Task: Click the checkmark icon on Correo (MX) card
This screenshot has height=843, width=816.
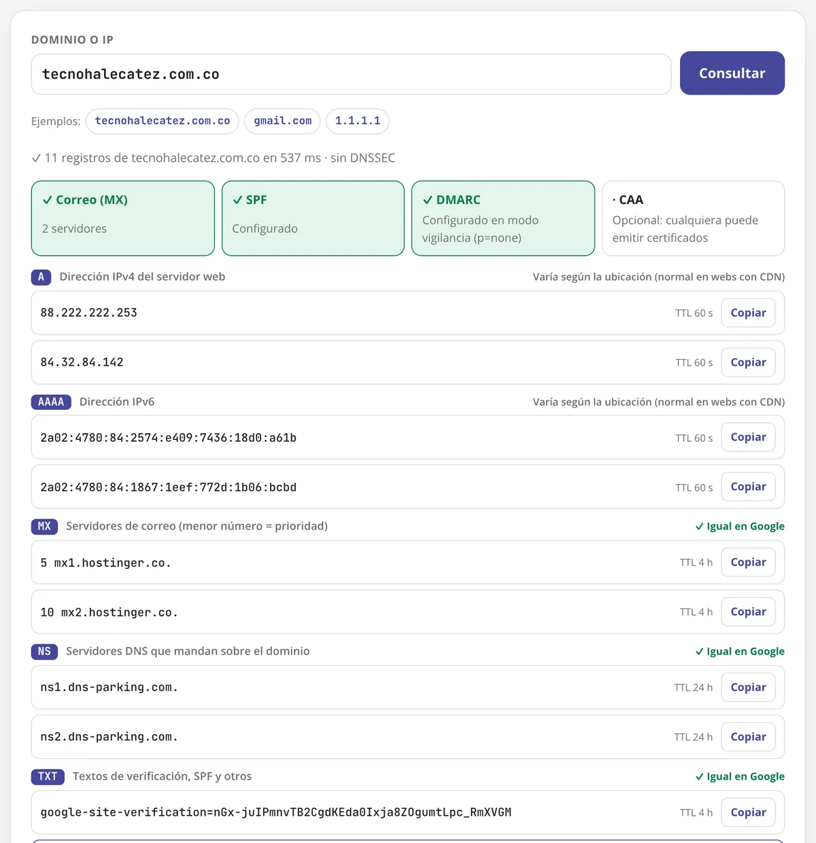Action: pyautogui.click(x=48, y=200)
